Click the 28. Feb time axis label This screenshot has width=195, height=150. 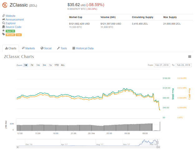(x=91, y=133)
